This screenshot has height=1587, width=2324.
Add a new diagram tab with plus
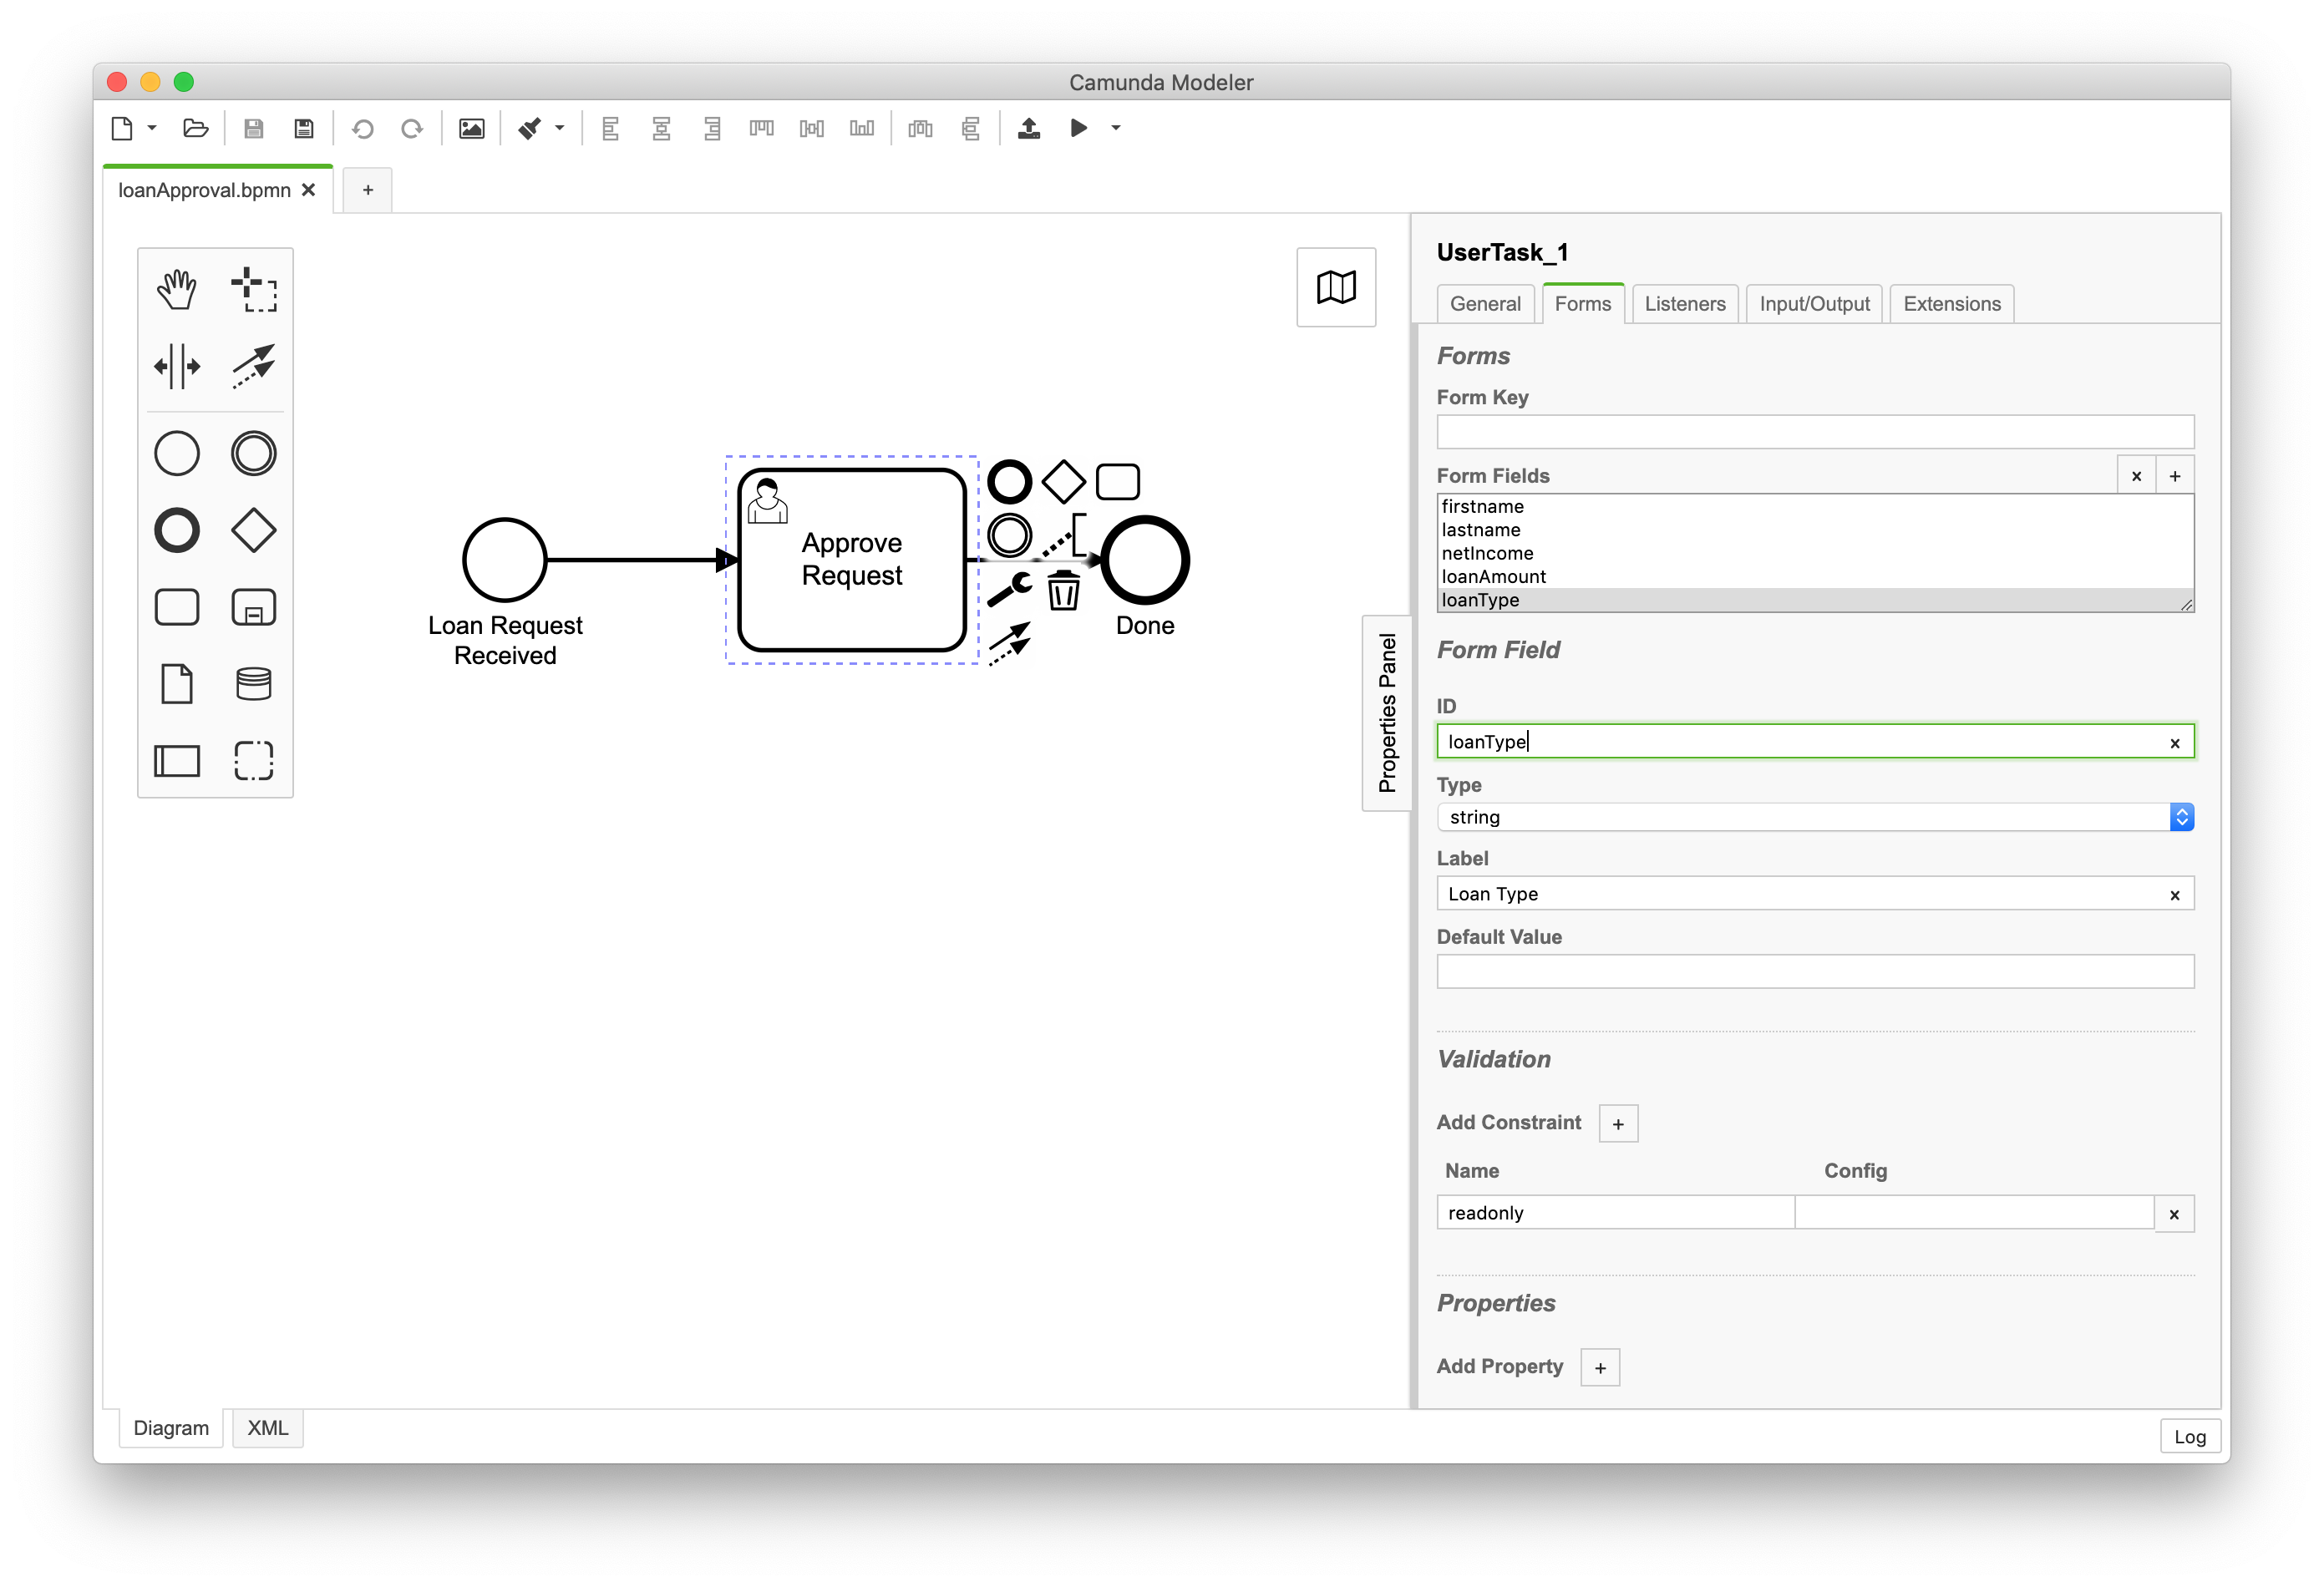point(368,190)
